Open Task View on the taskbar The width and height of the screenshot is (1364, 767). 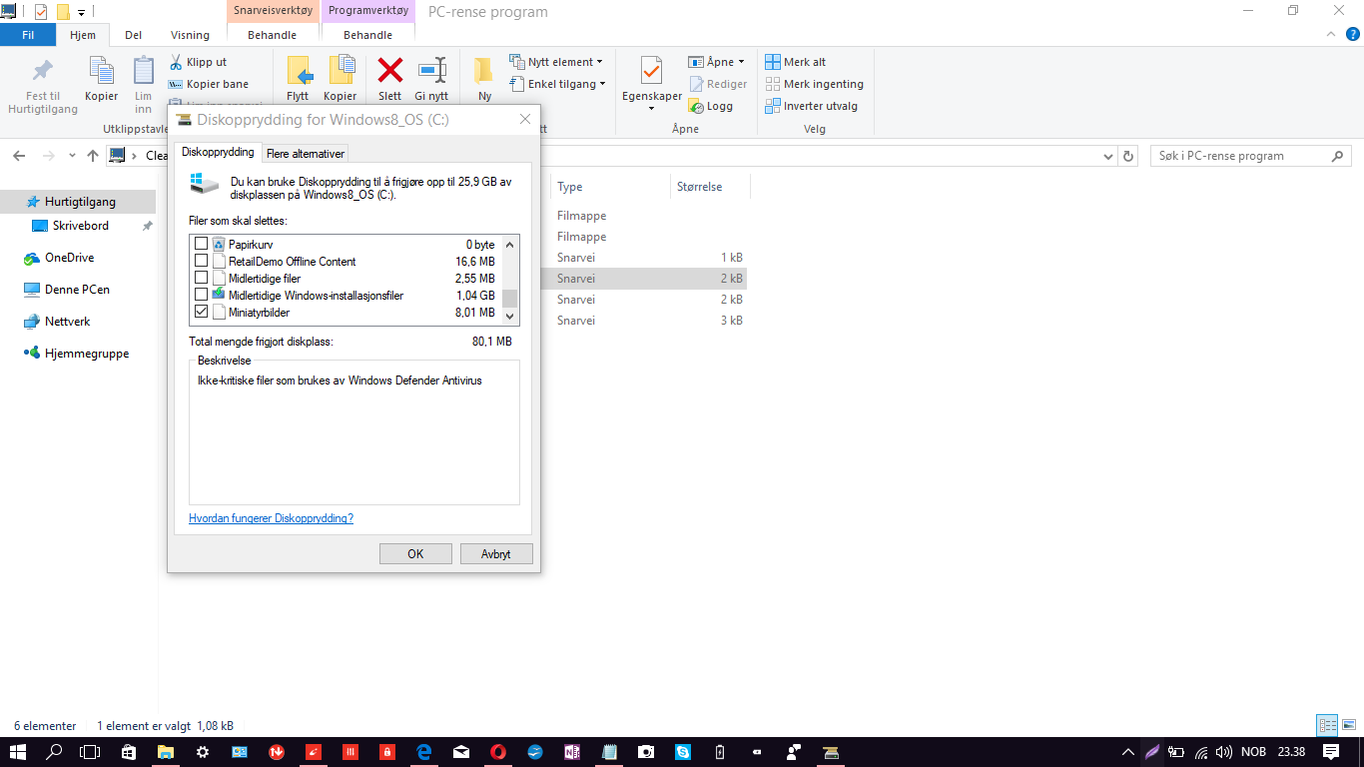pyautogui.click(x=90, y=752)
